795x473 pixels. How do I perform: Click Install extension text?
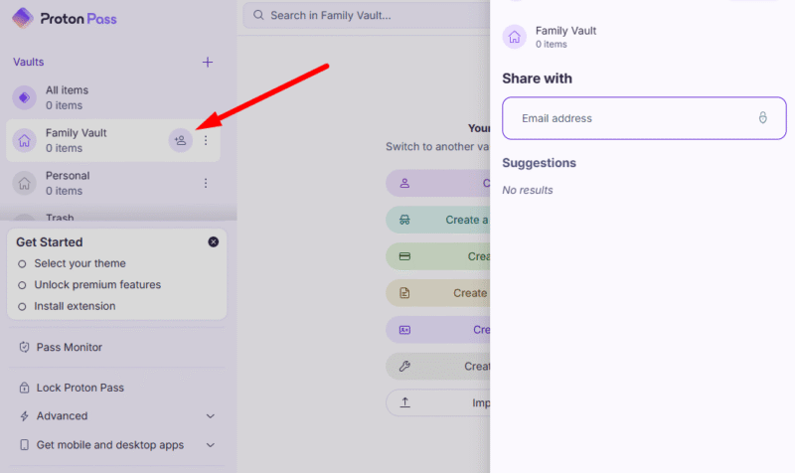tap(75, 306)
